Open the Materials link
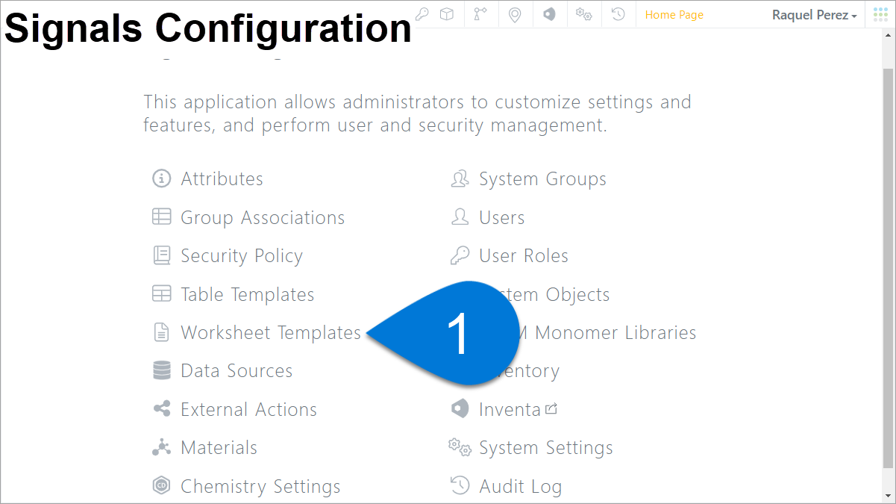896x504 pixels. [219, 447]
